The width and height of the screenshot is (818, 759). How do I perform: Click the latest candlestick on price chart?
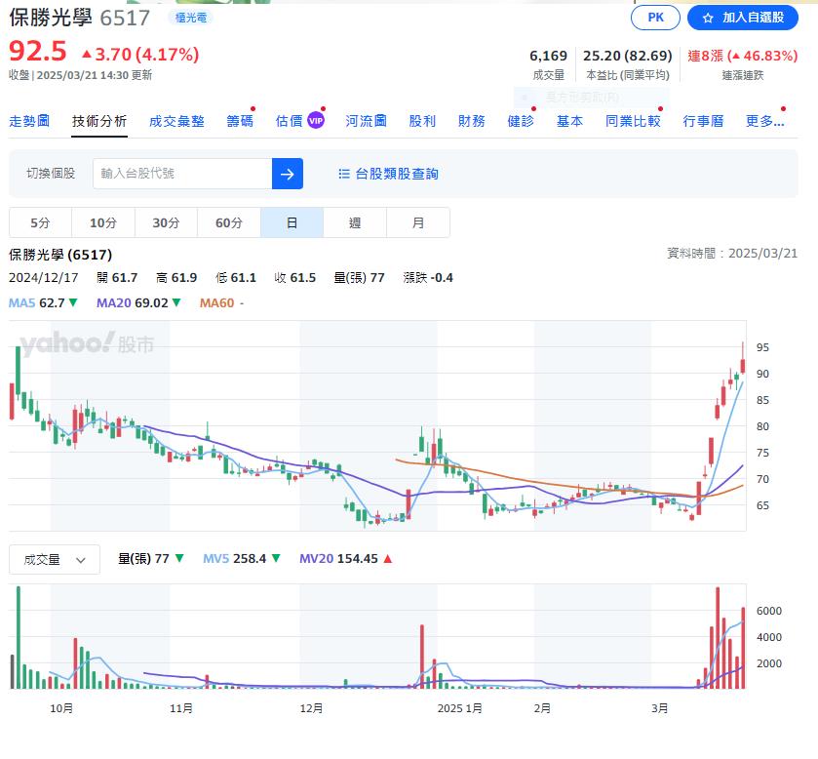pyautogui.click(x=743, y=365)
